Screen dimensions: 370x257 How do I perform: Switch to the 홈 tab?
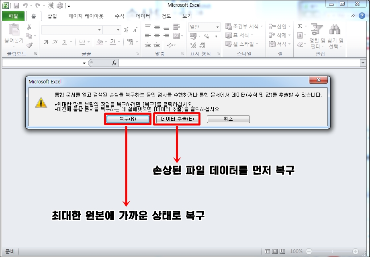tap(34, 16)
